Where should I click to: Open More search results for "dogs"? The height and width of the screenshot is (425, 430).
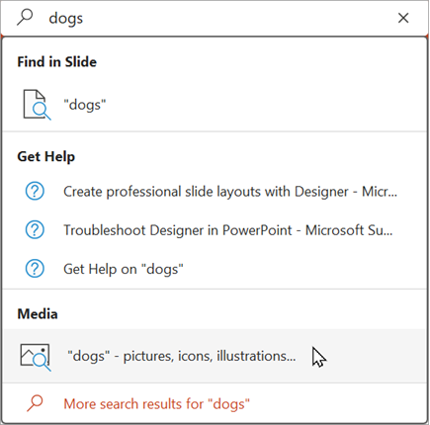(x=156, y=404)
